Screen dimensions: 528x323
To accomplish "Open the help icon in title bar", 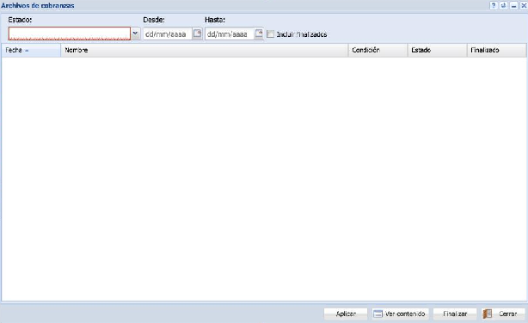I will click(x=494, y=5).
